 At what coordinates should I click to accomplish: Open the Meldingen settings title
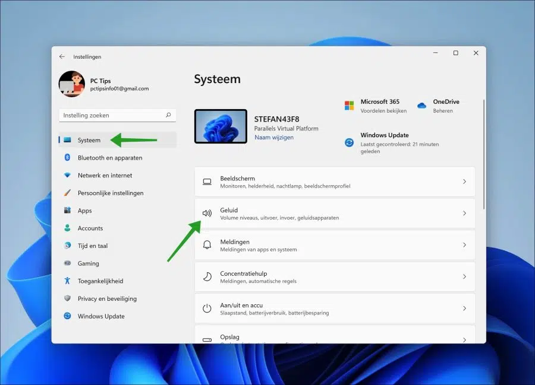[x=235, y=241]
